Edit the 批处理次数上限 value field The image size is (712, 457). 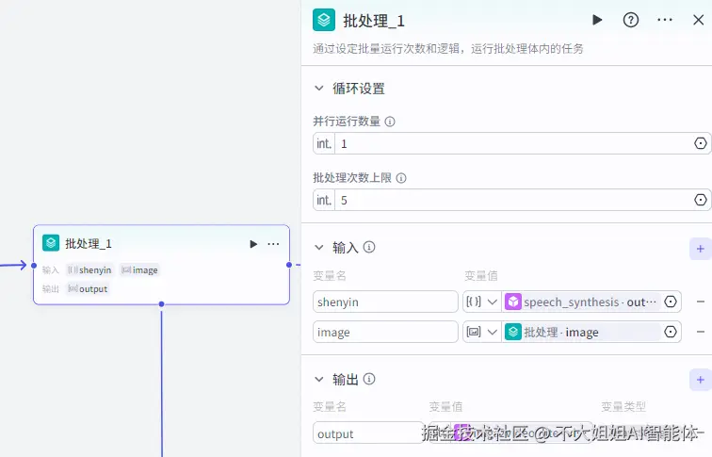[513, 201]
